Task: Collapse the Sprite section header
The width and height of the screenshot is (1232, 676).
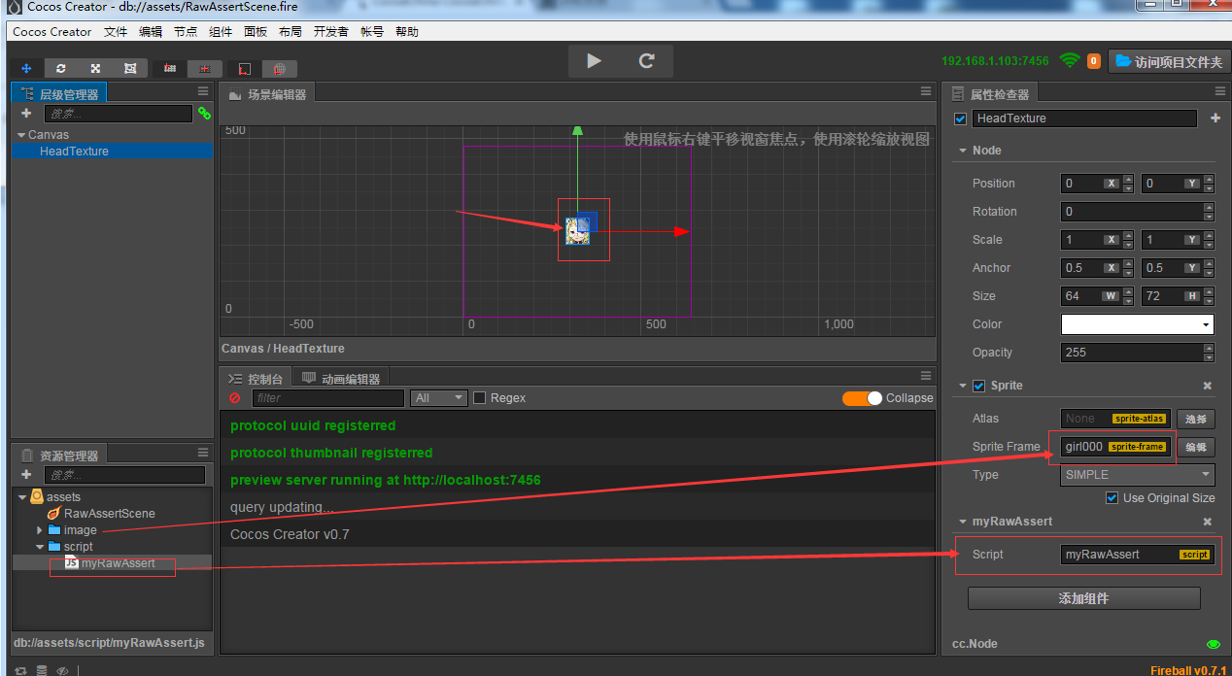Action: tap(963, 386)
